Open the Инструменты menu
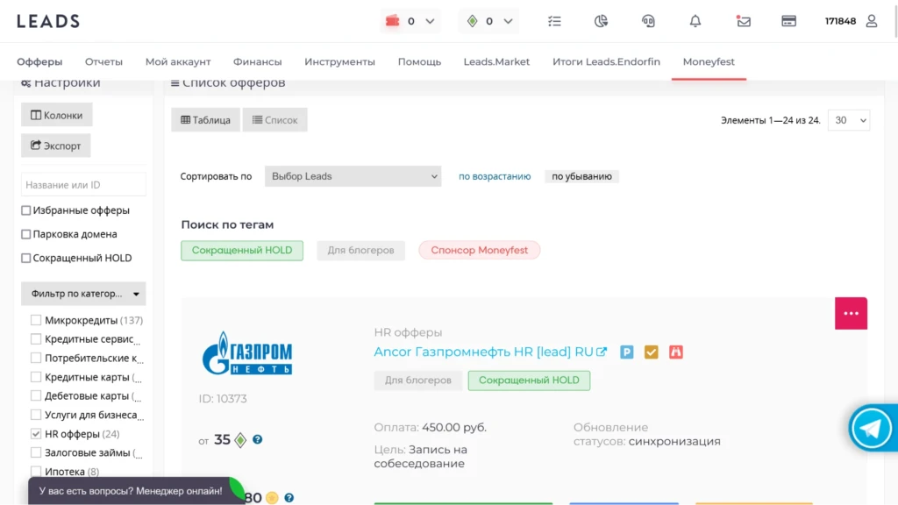The image size is (898, 505). pos(339,62)
